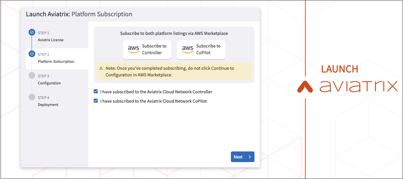Open the Aviatrix License step
The image size is (403, 179).
point(50,40)
